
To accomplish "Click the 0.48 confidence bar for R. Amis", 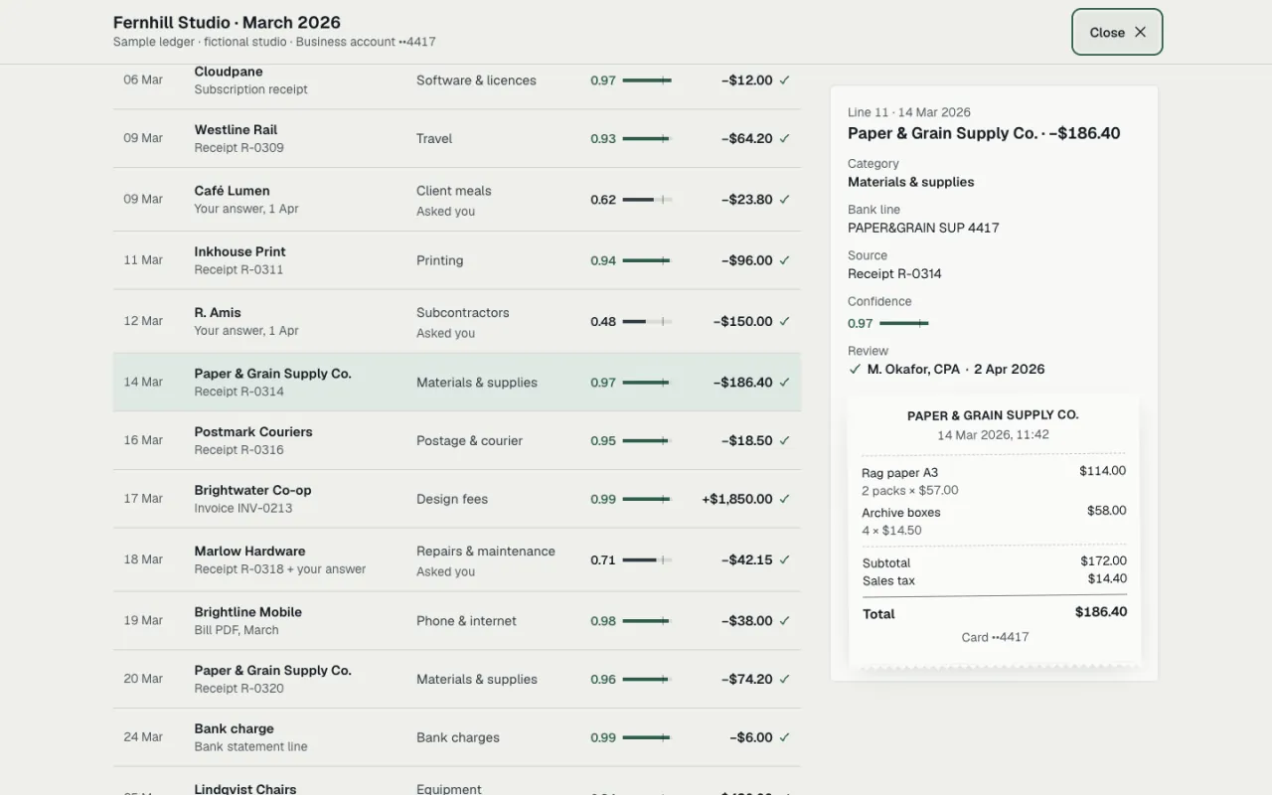I will click(x=647, y=322).
